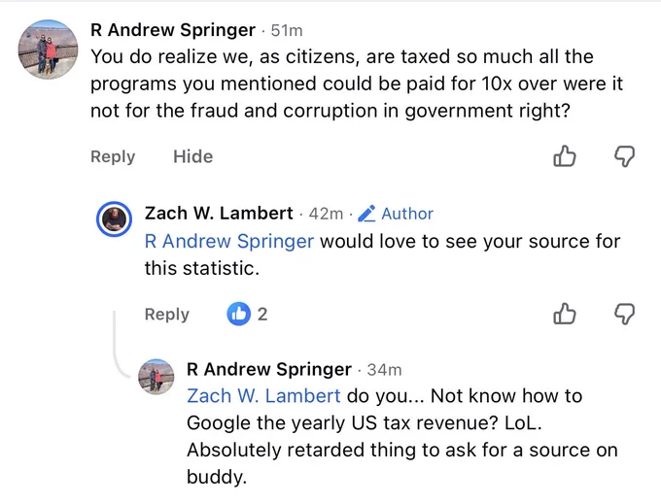Viewport: 661px width, 503px height.
Task: Hide R Andrew Springer's first comment
Action: click(x=193, y=156)
